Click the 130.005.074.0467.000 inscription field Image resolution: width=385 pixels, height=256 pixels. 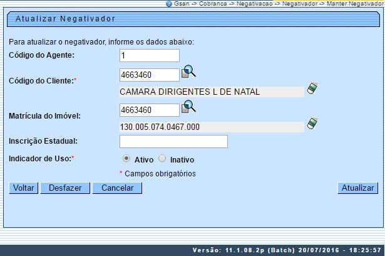click(212, 127)
